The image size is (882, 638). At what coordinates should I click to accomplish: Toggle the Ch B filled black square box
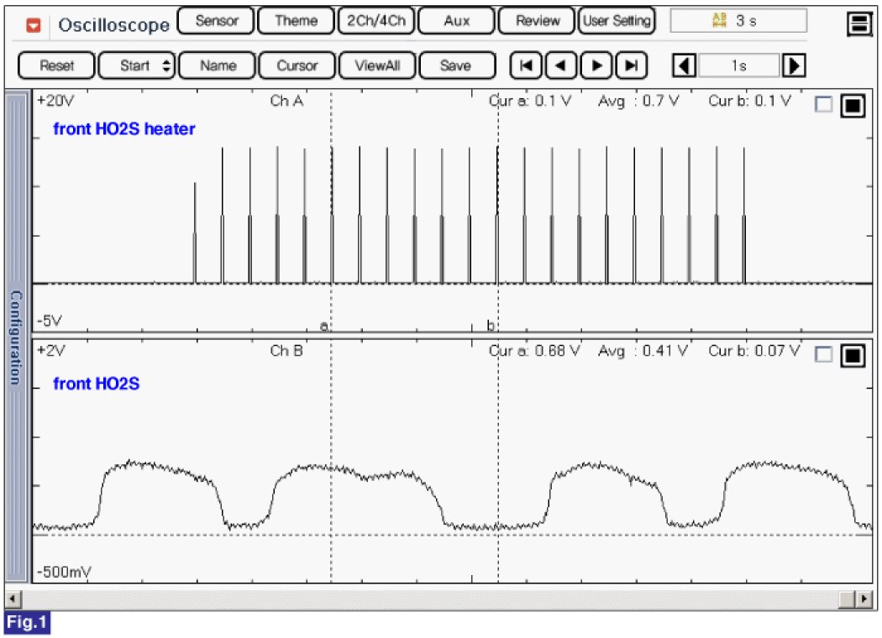click(x=853, y=355)
